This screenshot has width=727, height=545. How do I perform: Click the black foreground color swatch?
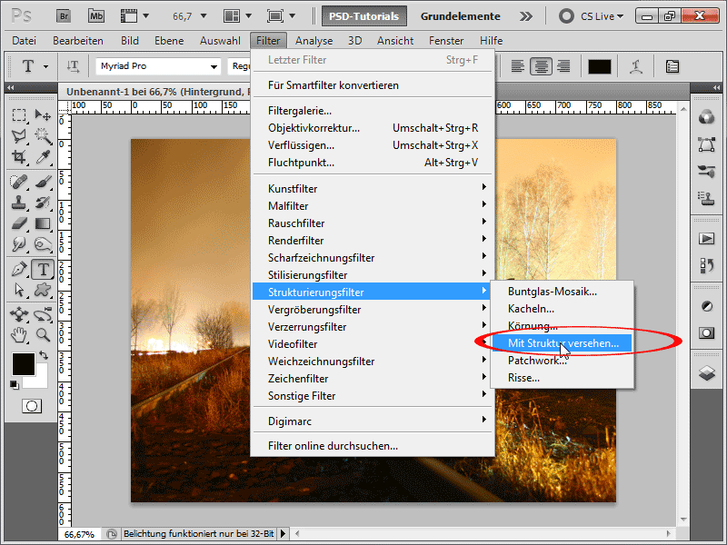coord(22,363)
